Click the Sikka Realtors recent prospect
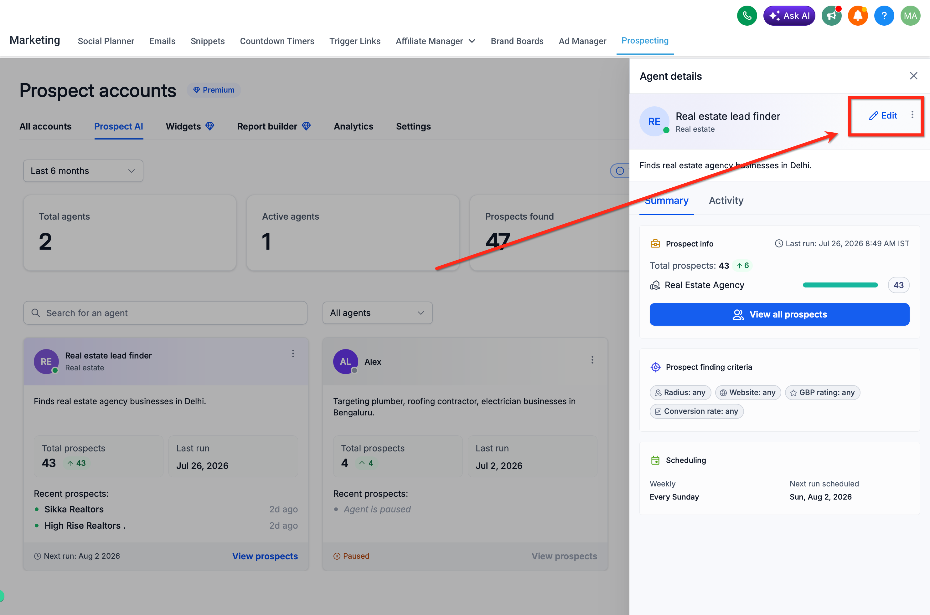 (x=74, y=509)
